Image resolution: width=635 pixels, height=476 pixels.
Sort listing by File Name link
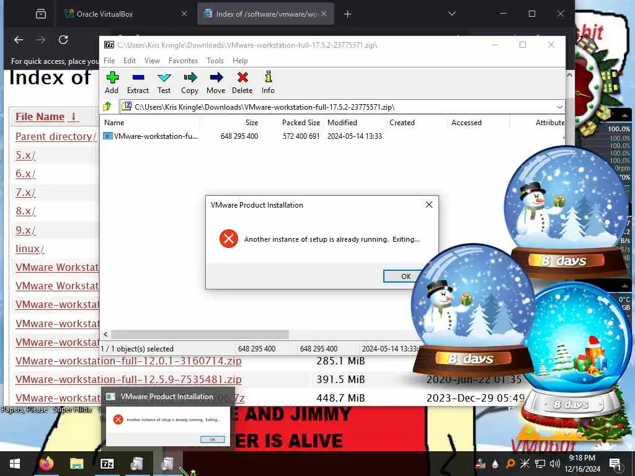coord(46,117)
